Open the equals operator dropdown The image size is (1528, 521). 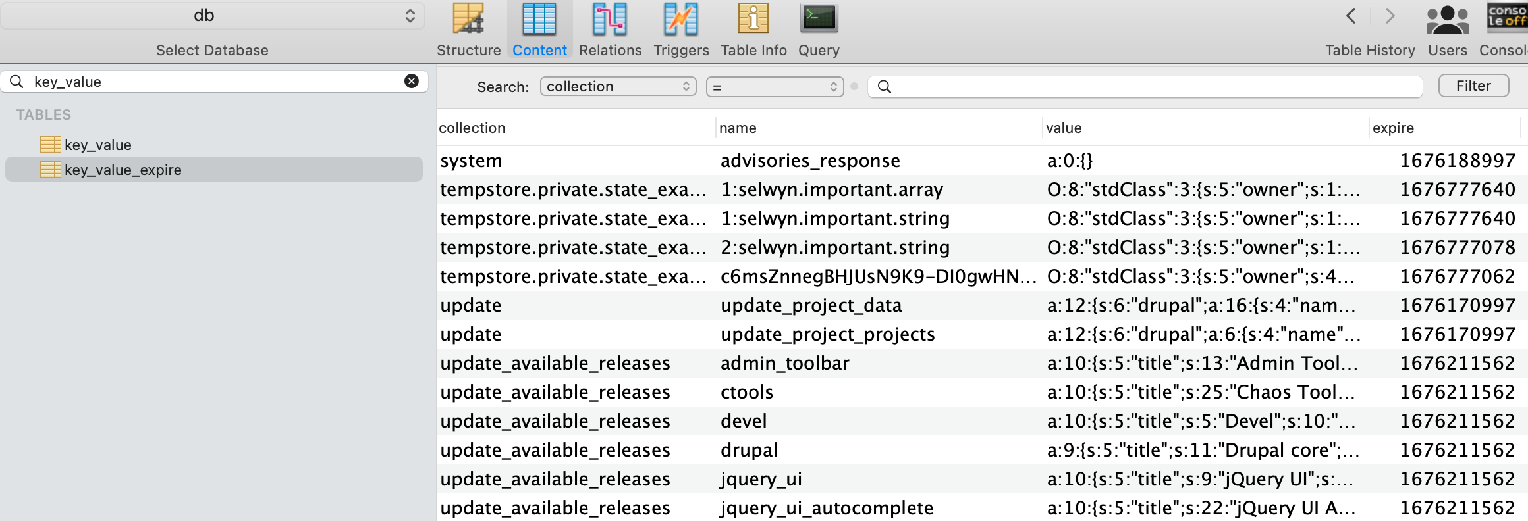[x=775, y=87]
